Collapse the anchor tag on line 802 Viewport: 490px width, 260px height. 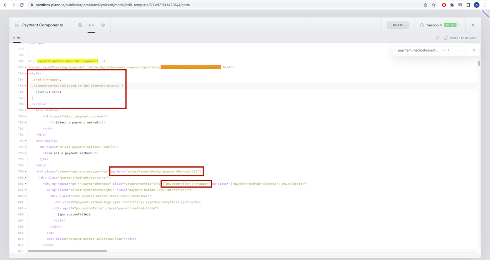coord(26,190)
